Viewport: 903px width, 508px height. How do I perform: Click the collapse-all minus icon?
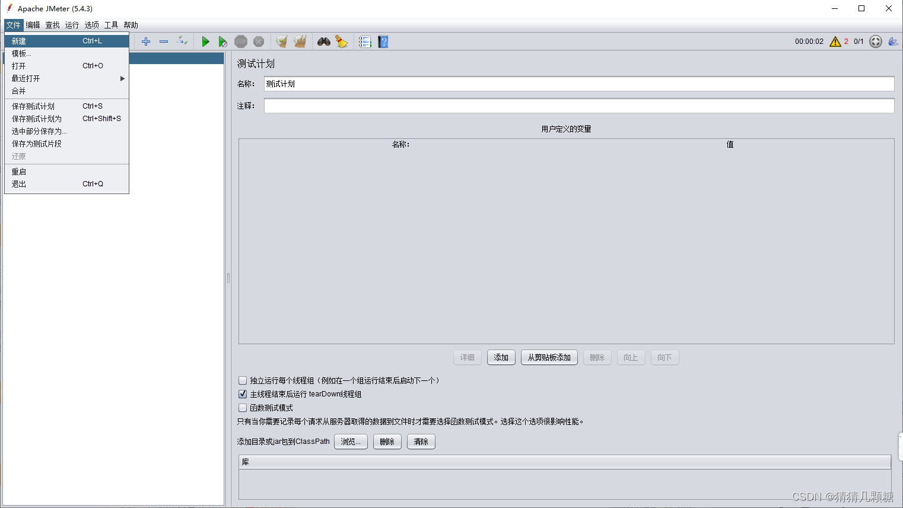tap(164, 42)
